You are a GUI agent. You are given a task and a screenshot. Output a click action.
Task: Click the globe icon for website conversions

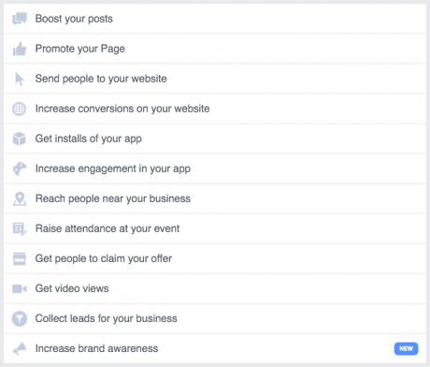click(19, 109)
